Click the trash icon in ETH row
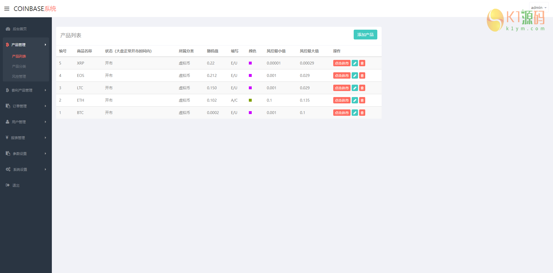 (x=362, y=101)
